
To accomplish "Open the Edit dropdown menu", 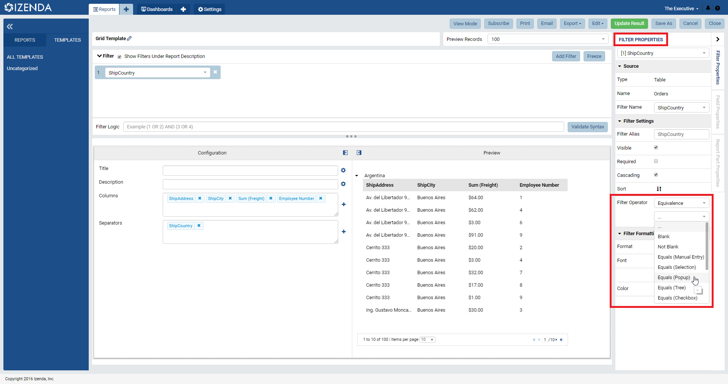I will pos(598,23).
